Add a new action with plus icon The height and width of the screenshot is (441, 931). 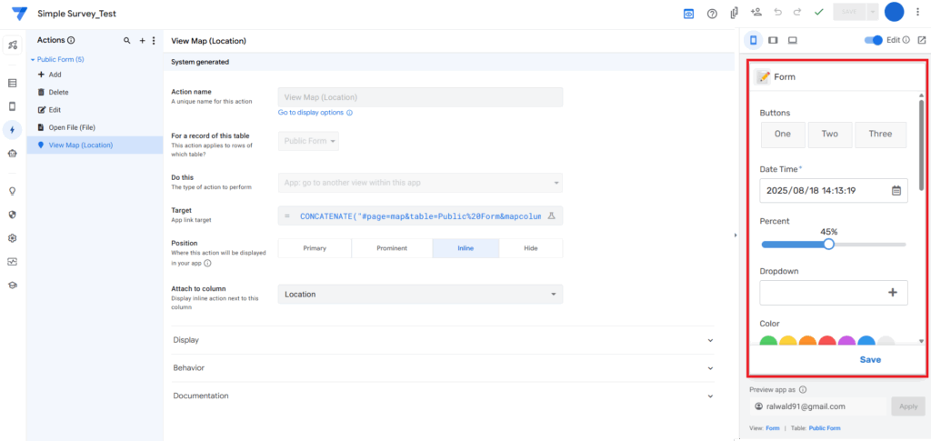(x=142, y=41)
